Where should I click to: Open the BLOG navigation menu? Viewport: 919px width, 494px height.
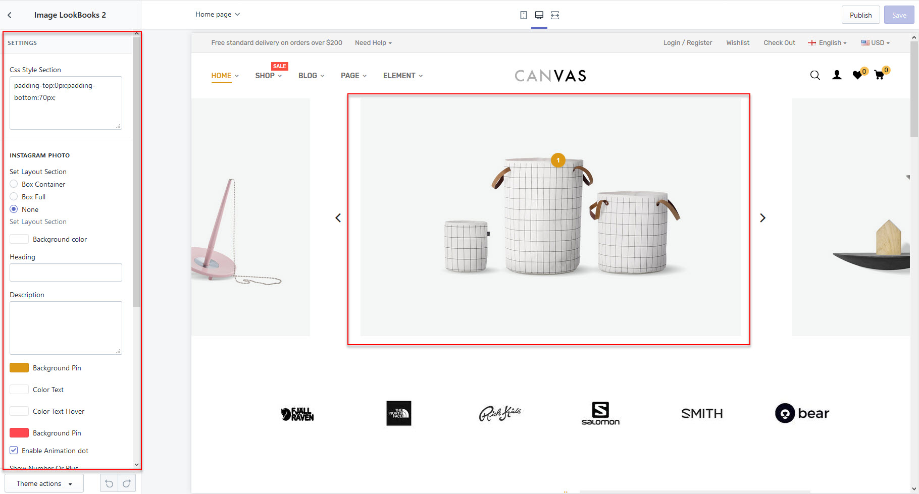click(312, 76)
